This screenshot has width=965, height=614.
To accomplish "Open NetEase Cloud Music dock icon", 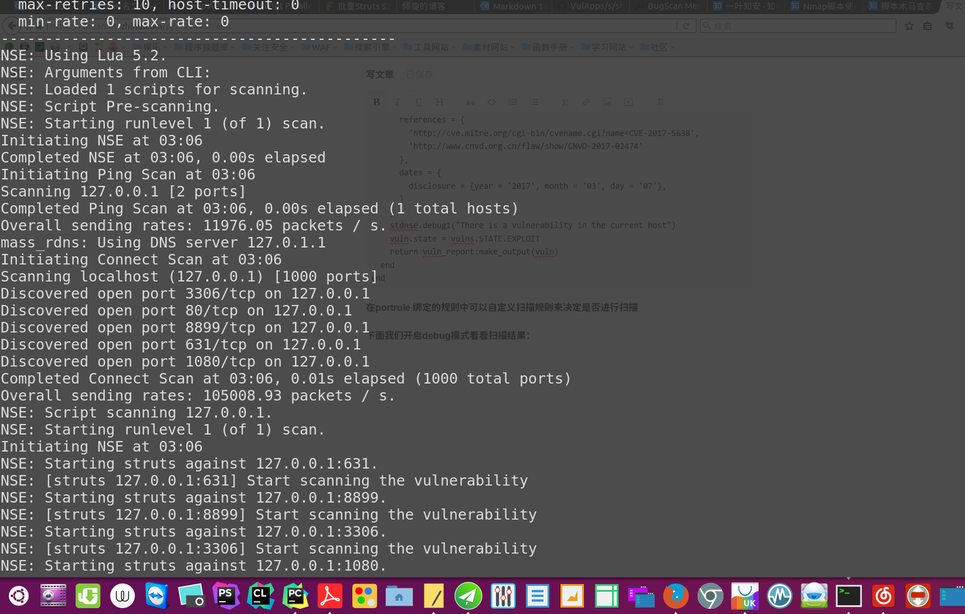I will coord(883,596).
